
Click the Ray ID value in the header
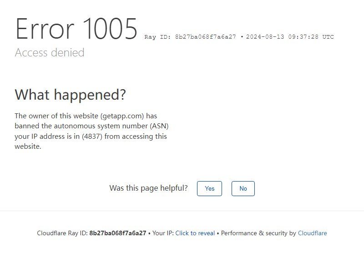coord(206,37)
